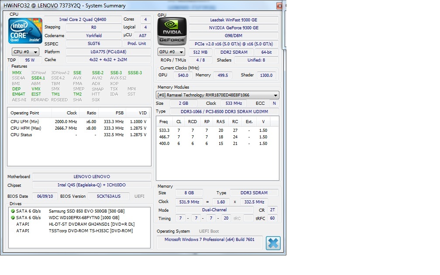440x275 pixels.
Task: Click the SSSE-3 feature label
Action: point(135,72)
